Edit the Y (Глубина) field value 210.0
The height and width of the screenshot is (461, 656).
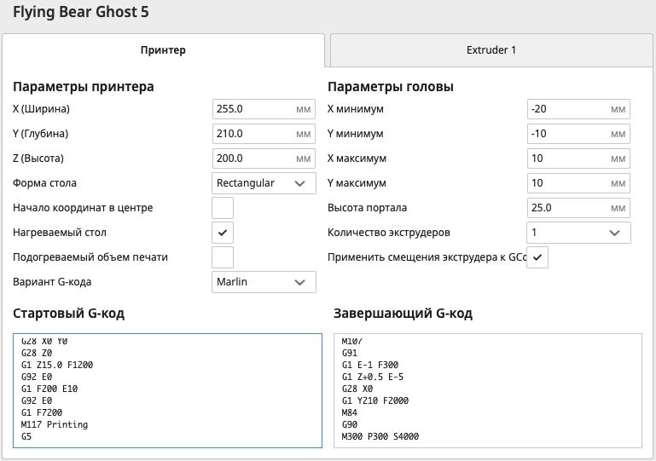[264, 134]
